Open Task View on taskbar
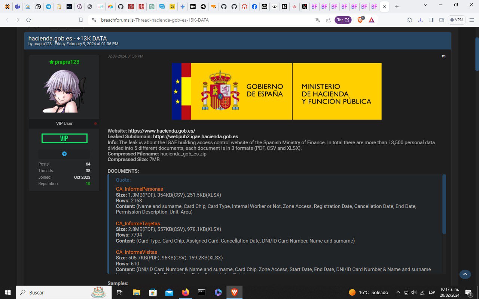Image resolution: width=479 pixels, height=299 pixels. click(x=120, y=292)
